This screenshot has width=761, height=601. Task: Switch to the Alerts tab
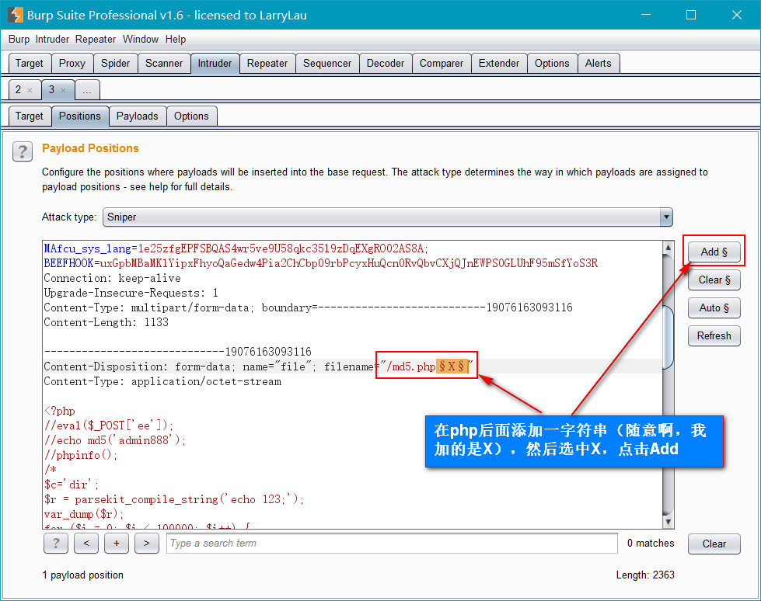pos(599,64)
